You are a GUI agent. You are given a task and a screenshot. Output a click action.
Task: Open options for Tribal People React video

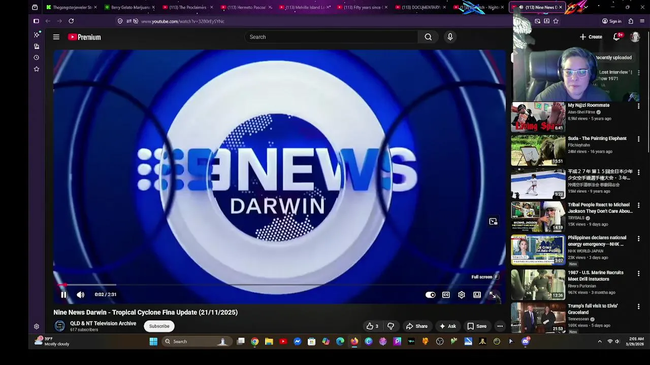coord(638,206)
